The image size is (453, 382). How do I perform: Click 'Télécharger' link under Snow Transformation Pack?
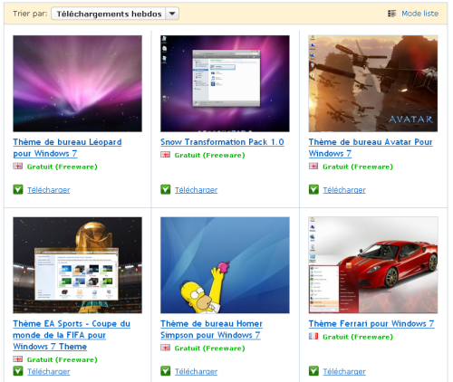tap(197, 190)
